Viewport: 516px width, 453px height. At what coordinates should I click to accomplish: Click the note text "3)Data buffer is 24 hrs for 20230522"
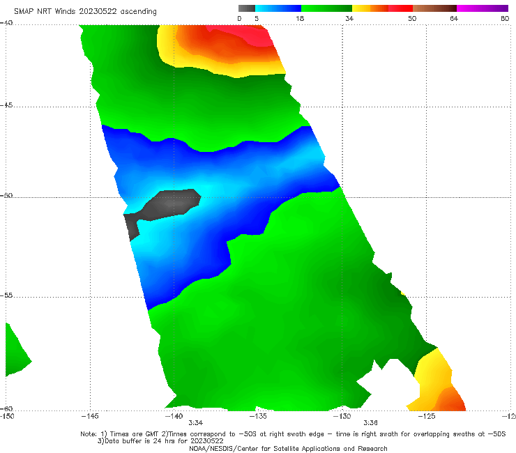(160, 441)
